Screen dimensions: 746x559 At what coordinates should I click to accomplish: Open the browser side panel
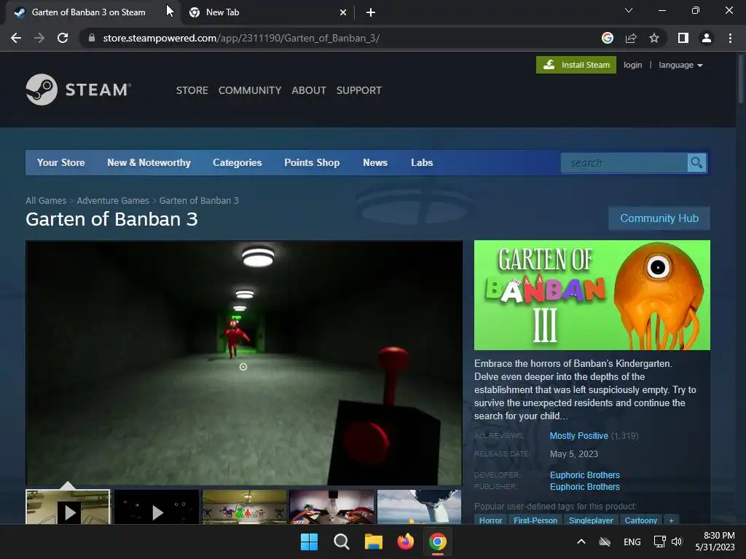click(x=683, y=38)
